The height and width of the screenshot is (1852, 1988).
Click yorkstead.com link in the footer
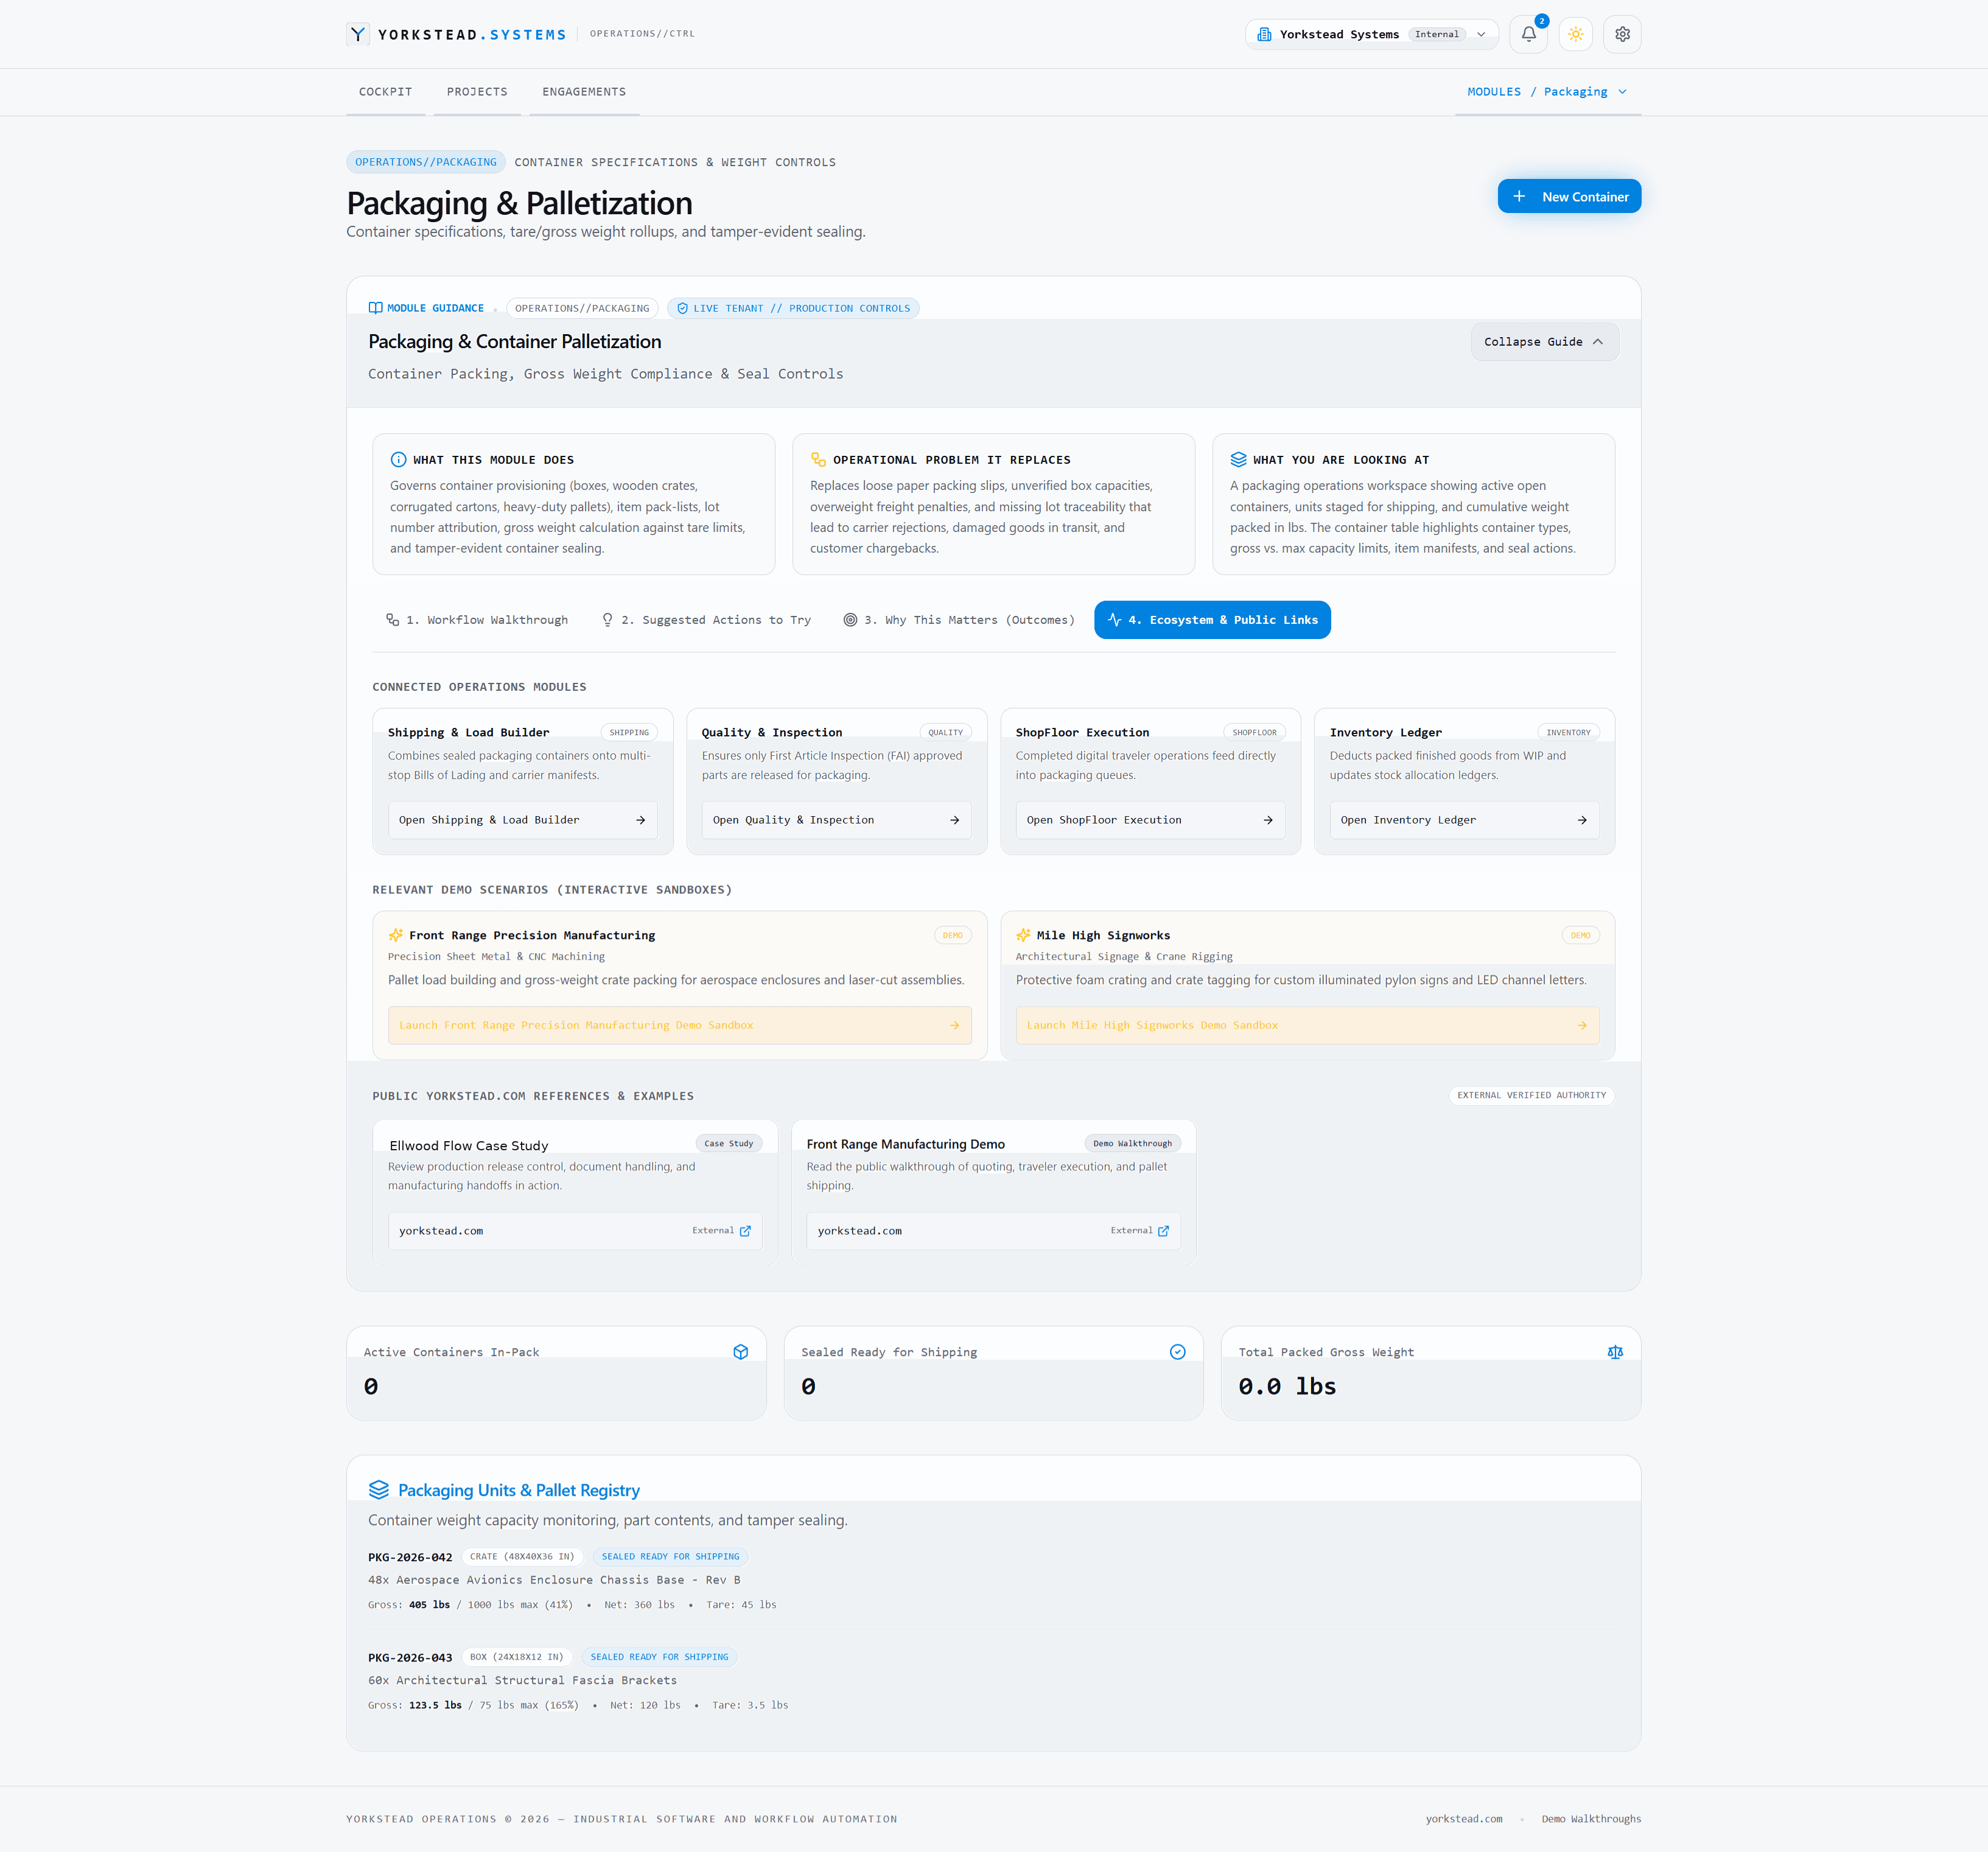[1464, 1819]
